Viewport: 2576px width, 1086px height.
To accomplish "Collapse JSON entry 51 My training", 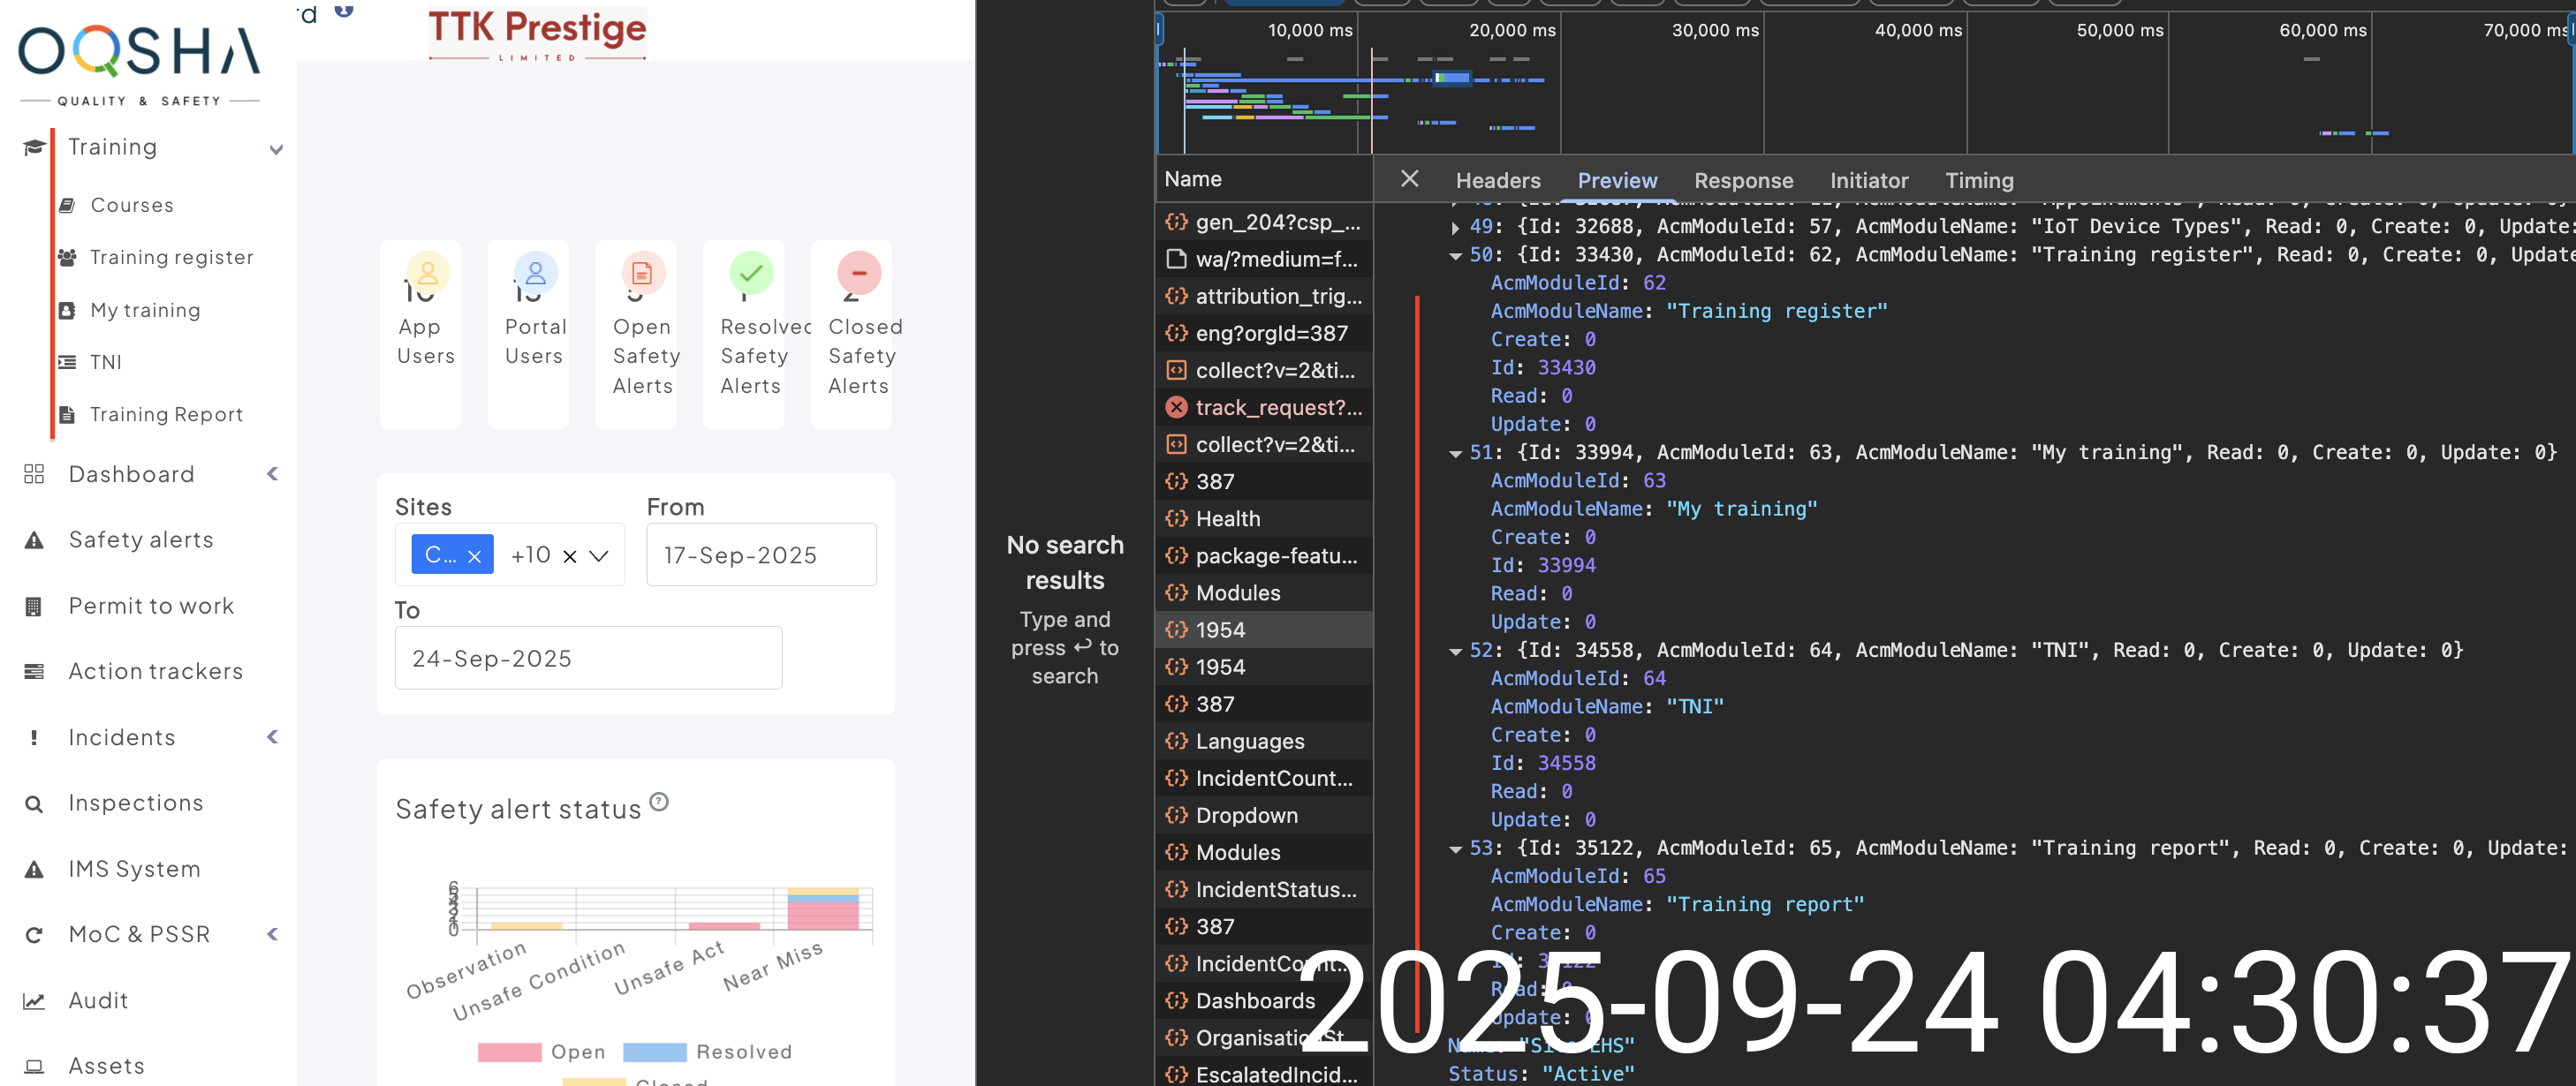I will 1455,454.
